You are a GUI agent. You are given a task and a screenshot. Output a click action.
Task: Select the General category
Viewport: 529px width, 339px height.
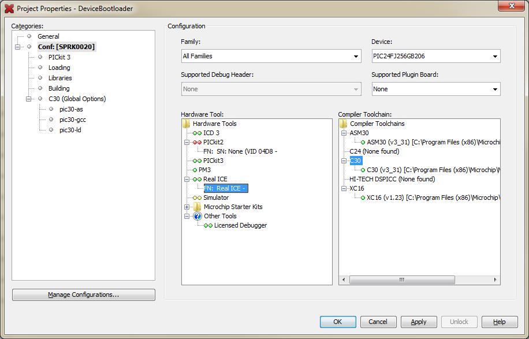click(49, 36)
